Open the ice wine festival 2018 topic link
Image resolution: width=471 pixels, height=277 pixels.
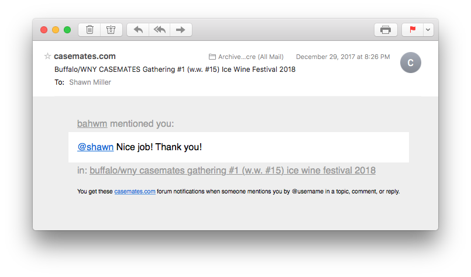232,171
